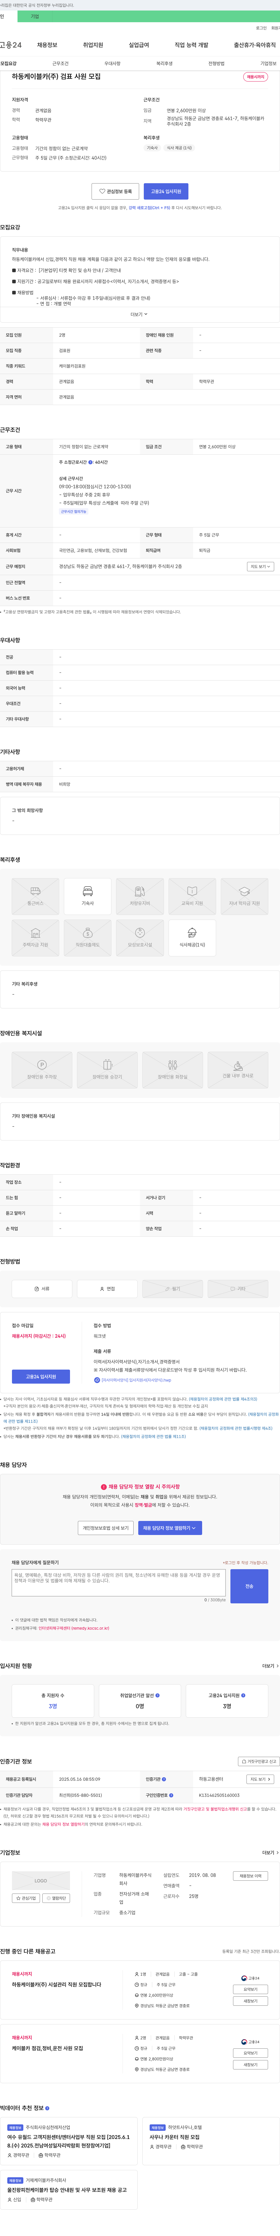The image size is (280, 2236).
Task: Open the 로그인 link
Action: coord(261,28)
